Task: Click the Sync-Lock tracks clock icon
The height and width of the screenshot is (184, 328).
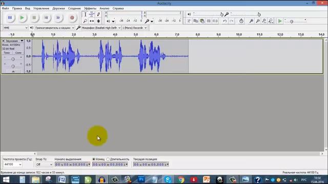Action: click(241, 21)
